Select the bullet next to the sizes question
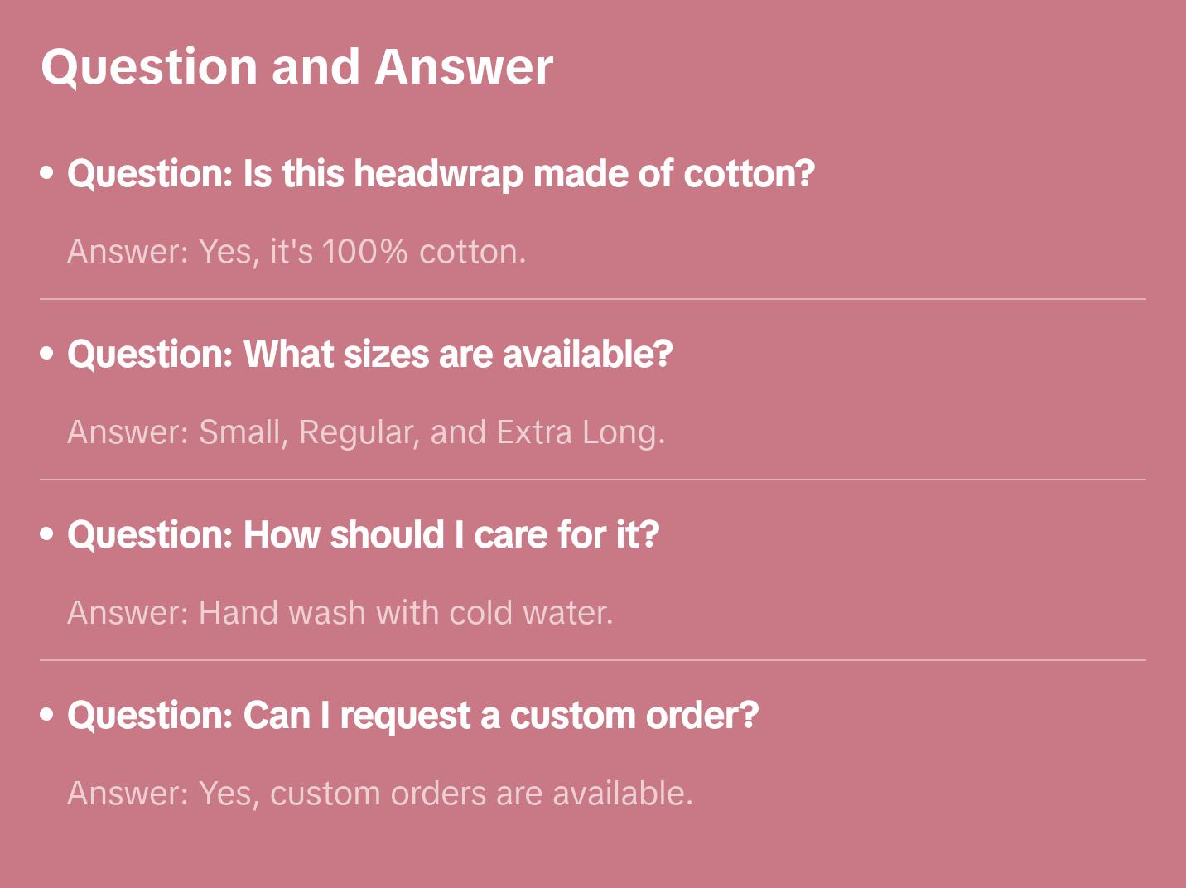The width and height of the screenshot is (1186, 888). pos(47,355)
